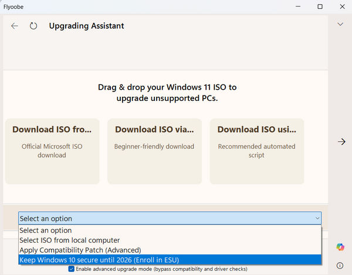
Task: Collapse the top chevron in right sidebar
Action: coord(340,24)
